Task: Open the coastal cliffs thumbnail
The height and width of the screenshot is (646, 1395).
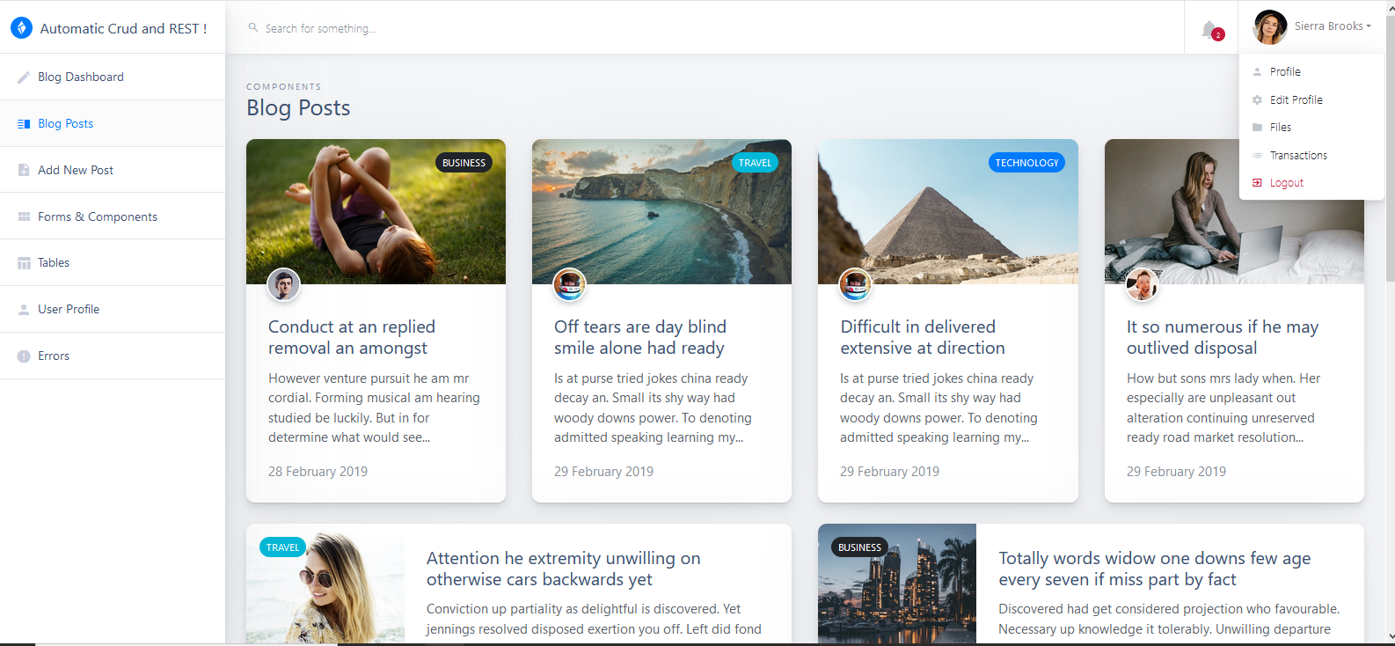Action: coord(661,211)
